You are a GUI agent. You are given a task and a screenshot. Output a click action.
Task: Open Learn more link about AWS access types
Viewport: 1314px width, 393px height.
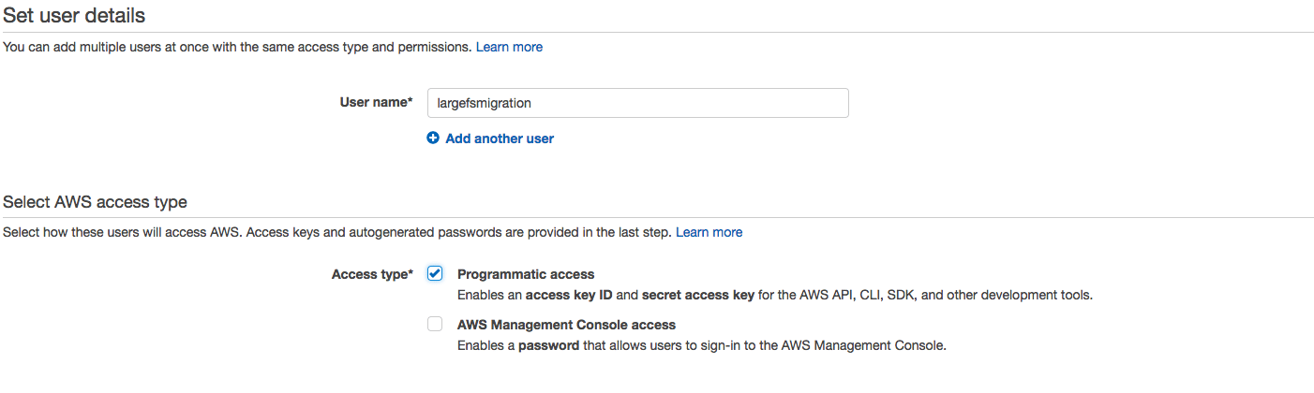pos(709,232)
